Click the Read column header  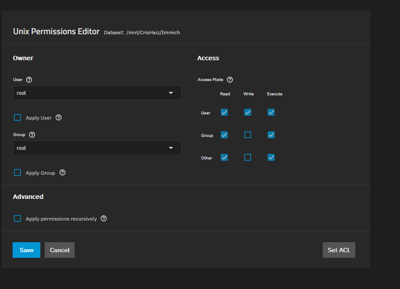click(x=225, y=94)
